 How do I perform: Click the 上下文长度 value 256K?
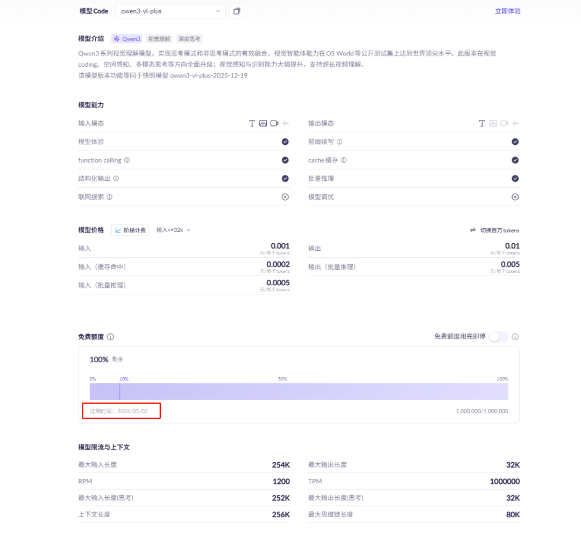(281, 514)
